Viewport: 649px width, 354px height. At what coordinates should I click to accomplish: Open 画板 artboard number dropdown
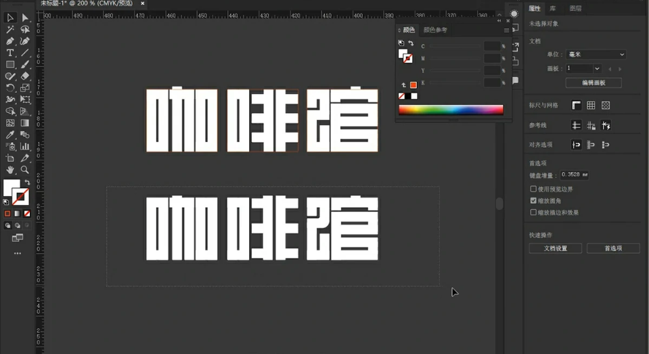coord(597,68)
